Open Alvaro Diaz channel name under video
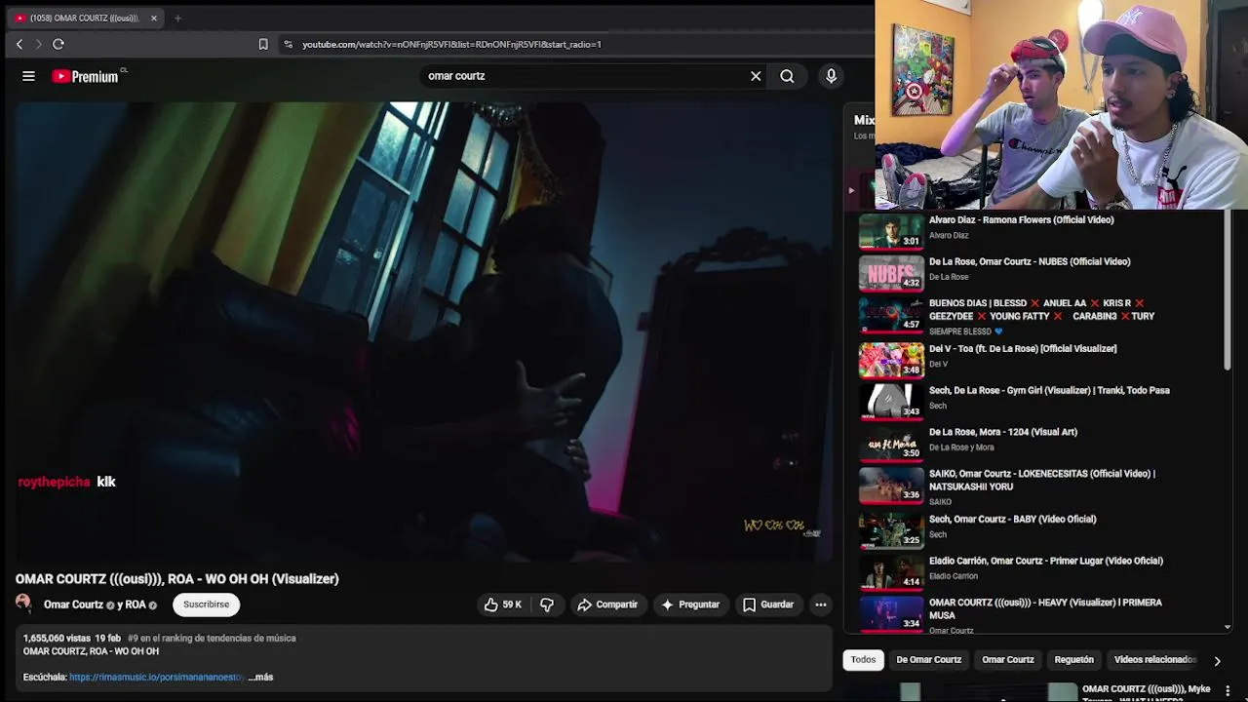 (949, 235)
